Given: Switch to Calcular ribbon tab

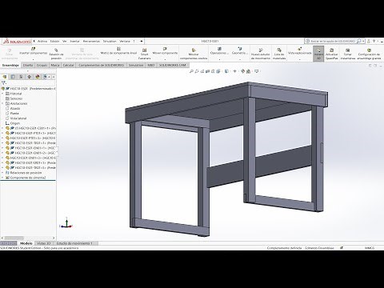Looking at the screenshot, I should pyautogui.click(x=68, y=65).
